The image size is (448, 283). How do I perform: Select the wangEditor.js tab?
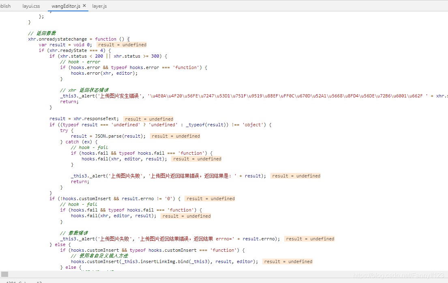pos(66,6)
